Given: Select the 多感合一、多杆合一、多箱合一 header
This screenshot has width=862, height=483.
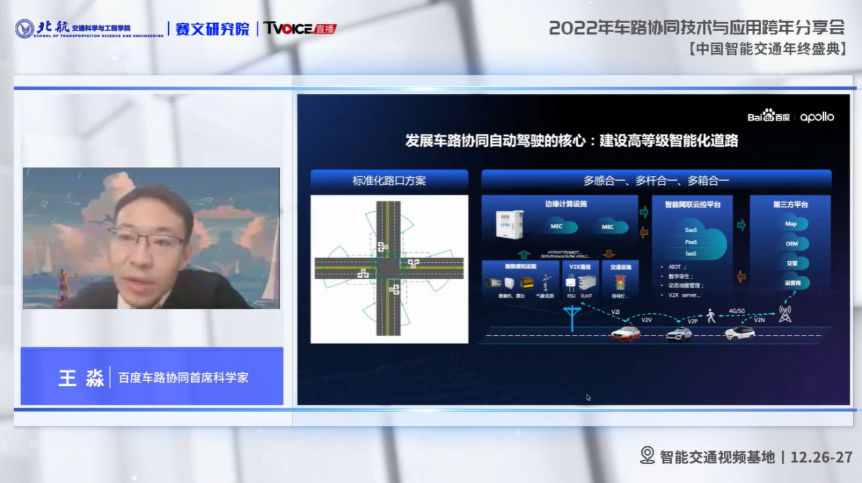Looking at the screenshot, I should (656, 181).
